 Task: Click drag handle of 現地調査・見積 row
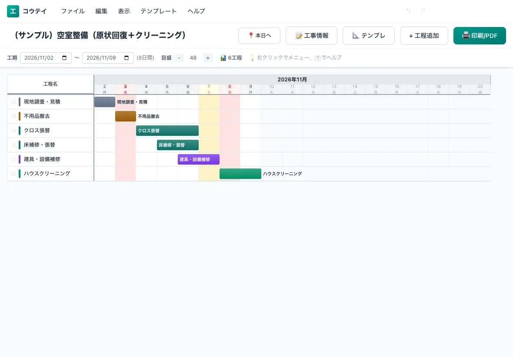pyautogui.click(x=14, y=102)
